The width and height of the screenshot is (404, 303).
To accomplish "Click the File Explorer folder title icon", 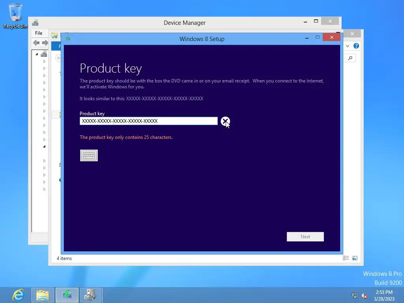I will (54, 36).
